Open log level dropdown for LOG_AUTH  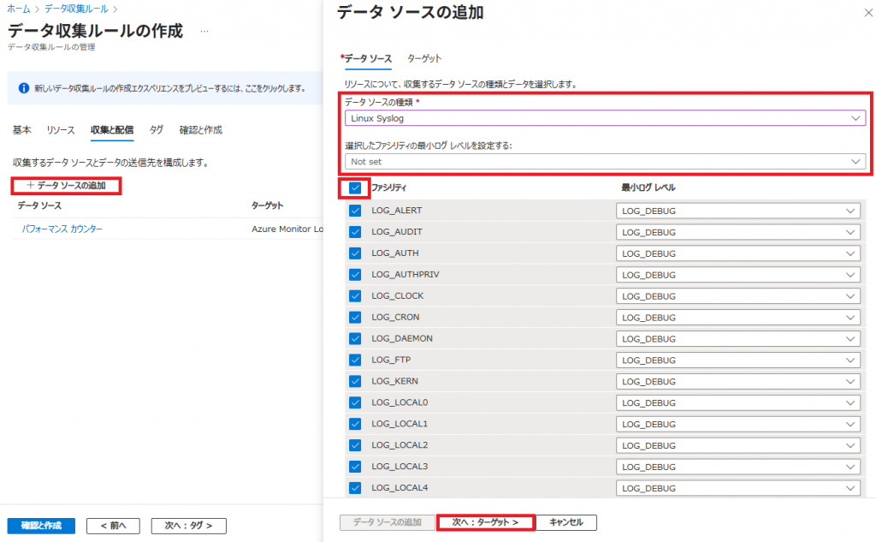coord(737,253)
